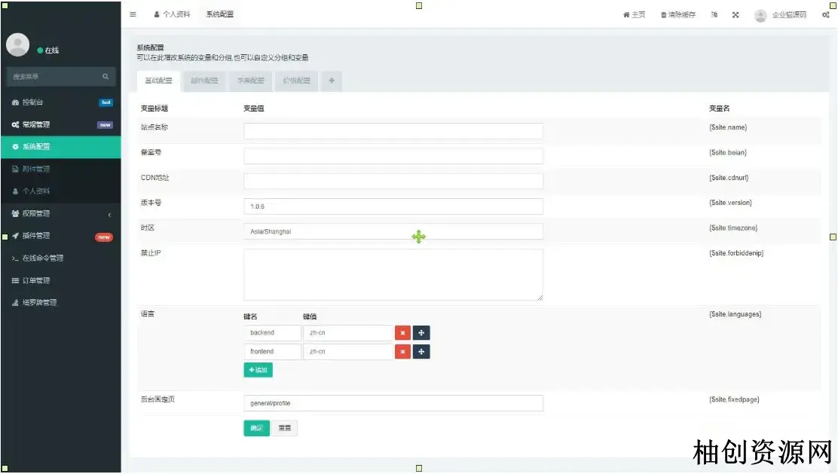Click the plus tab to add a group
The image size is (838, 474).
click(x=332, y=81)
